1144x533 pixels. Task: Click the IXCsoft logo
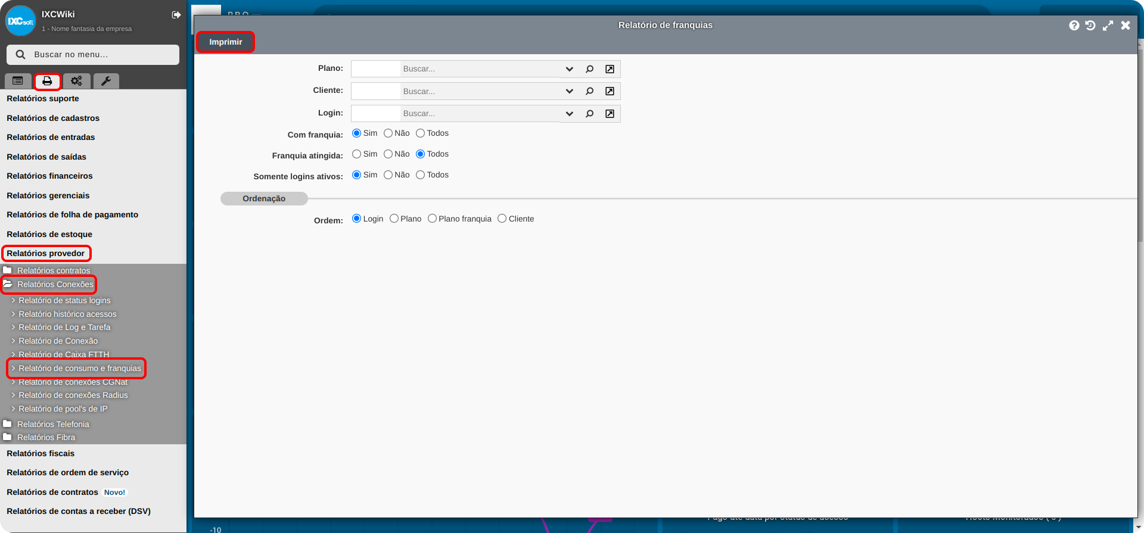21,21
